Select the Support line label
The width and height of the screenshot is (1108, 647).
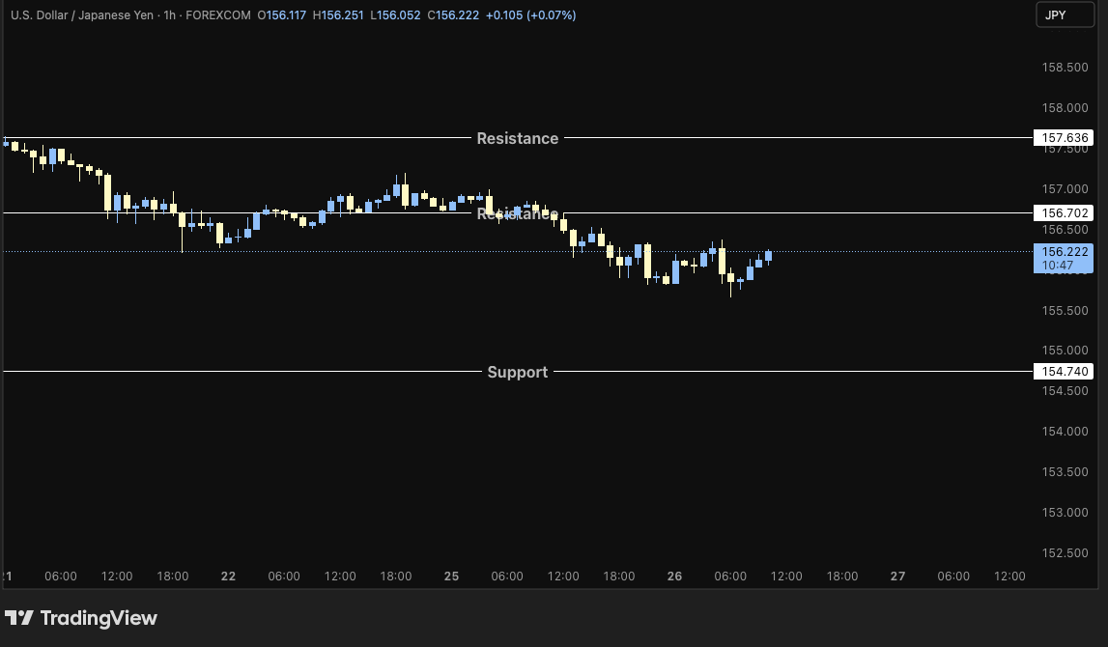[x=517, y=372]
